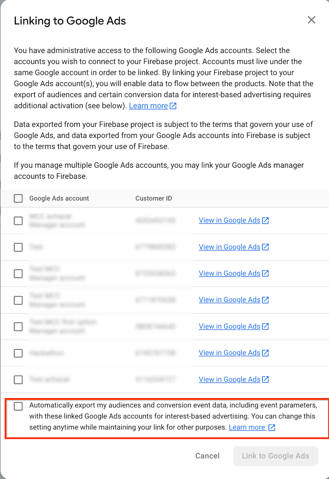Tick the select-all checkbox in the table header
Viewport: 329px width, 479px height.
click(x=18, y=198)
